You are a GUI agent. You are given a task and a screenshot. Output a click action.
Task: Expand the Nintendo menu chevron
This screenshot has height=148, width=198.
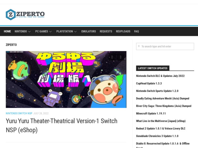pos(29,32)
